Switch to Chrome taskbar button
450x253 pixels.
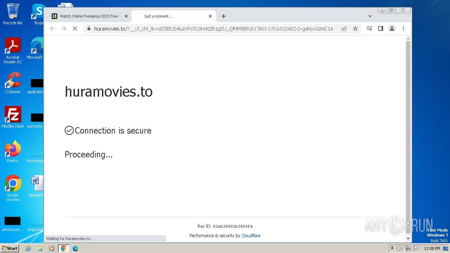tap(63, 248)
